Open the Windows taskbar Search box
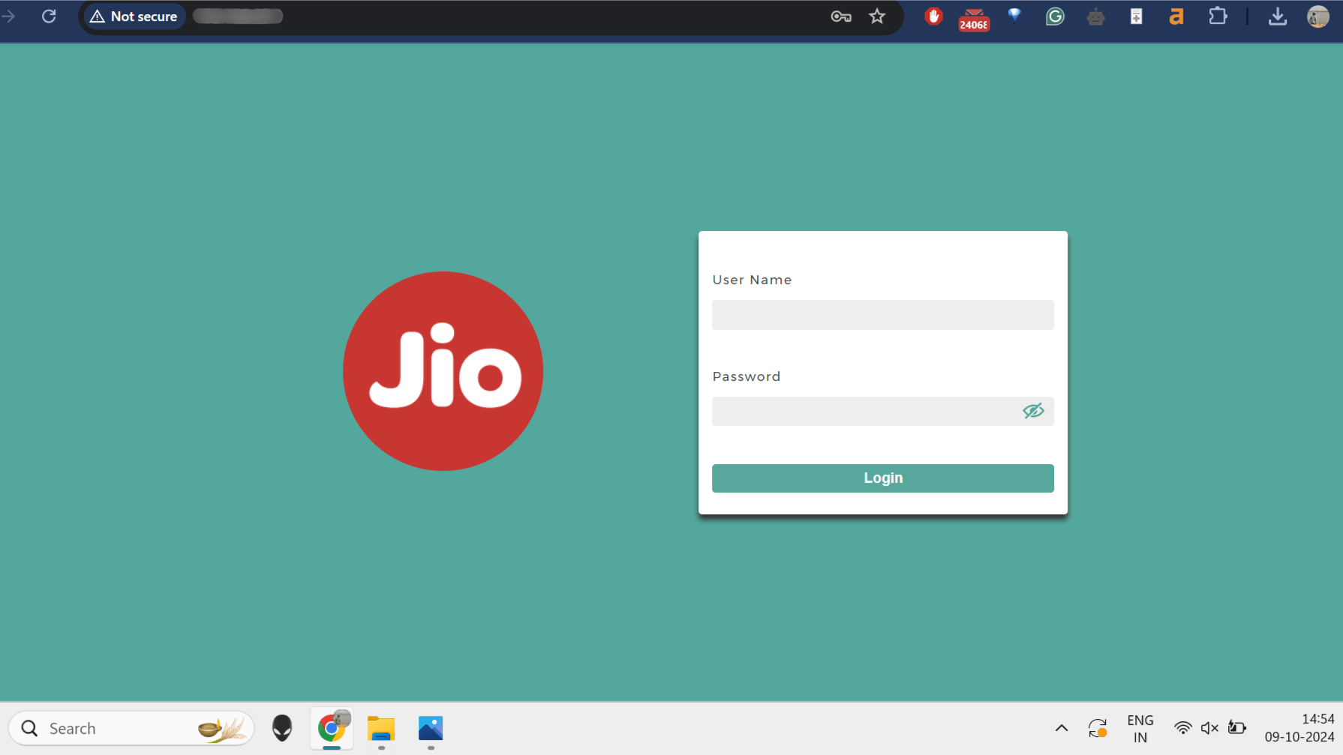Screen dimensions: 1343x755 (131, 728)
